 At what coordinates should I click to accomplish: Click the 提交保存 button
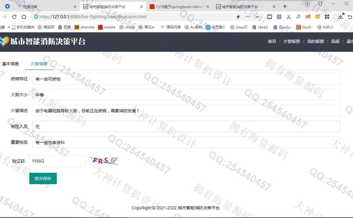coord(43,178)
